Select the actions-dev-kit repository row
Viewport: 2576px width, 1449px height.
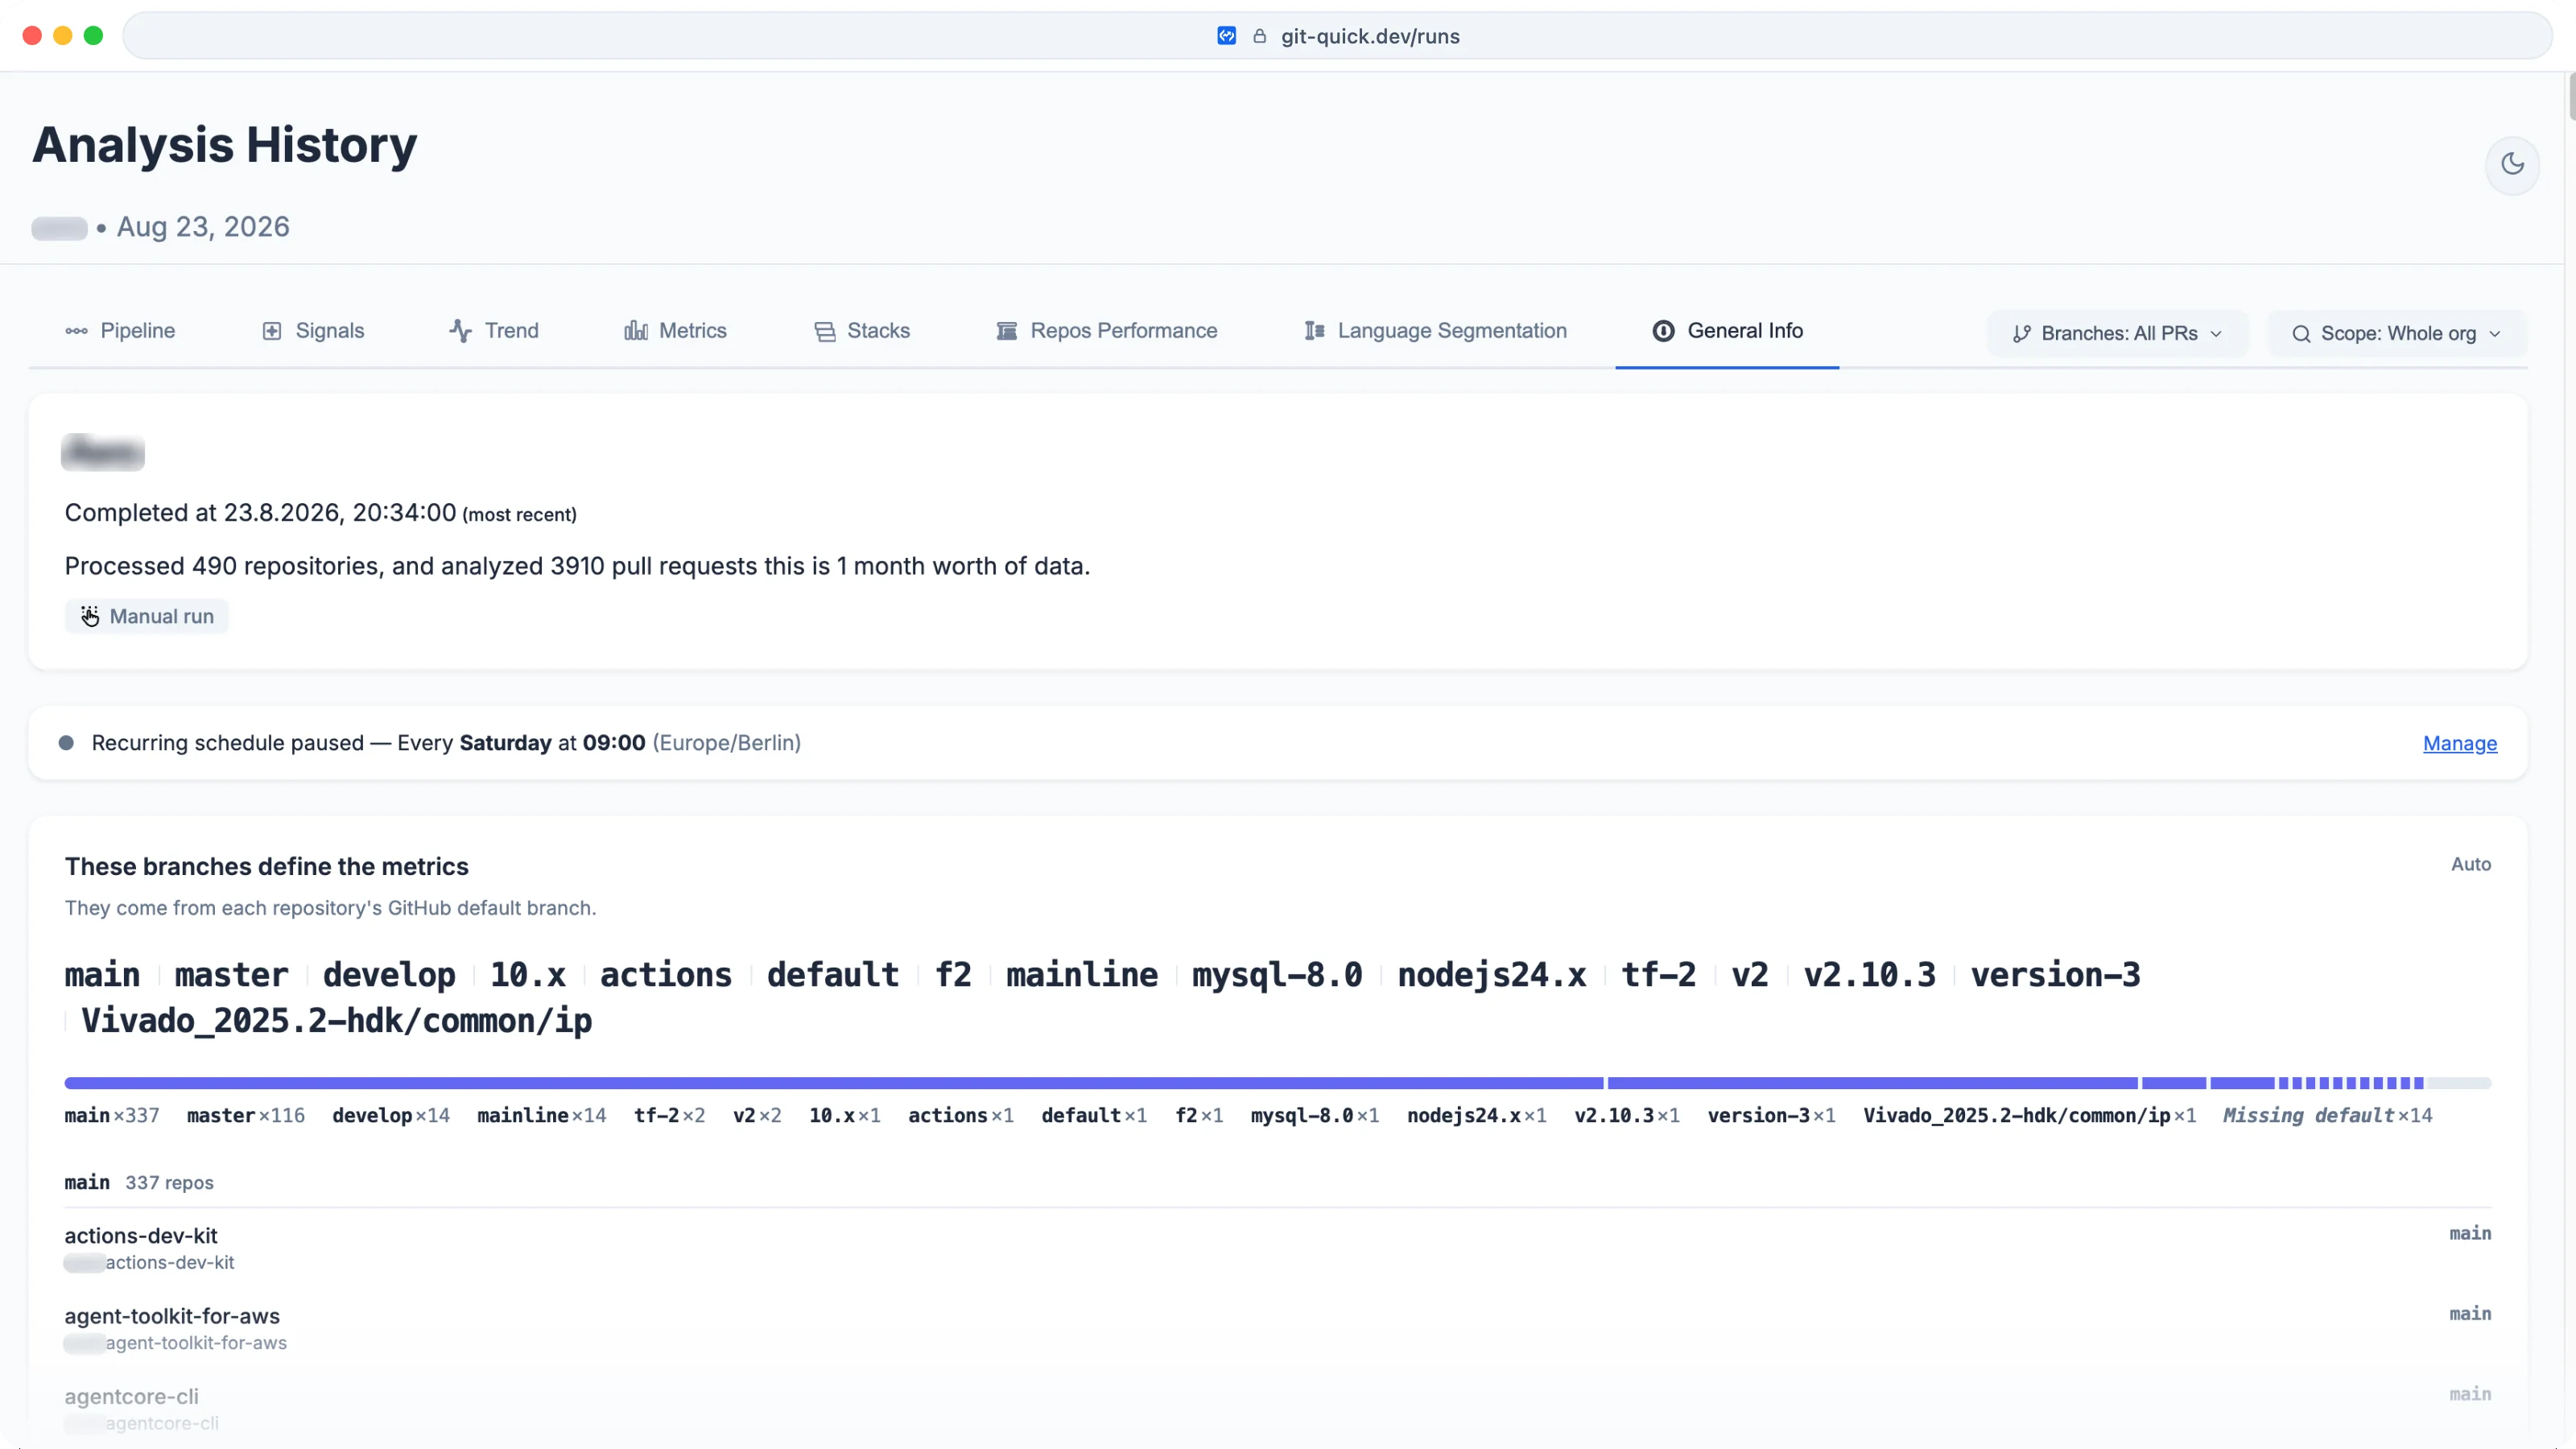coord(1278,1248)
